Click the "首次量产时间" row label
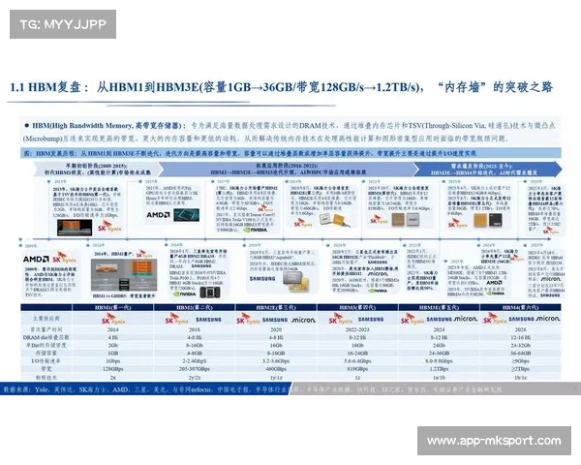Viewport: 581px width, 465px height. click(x=46, y=329)
